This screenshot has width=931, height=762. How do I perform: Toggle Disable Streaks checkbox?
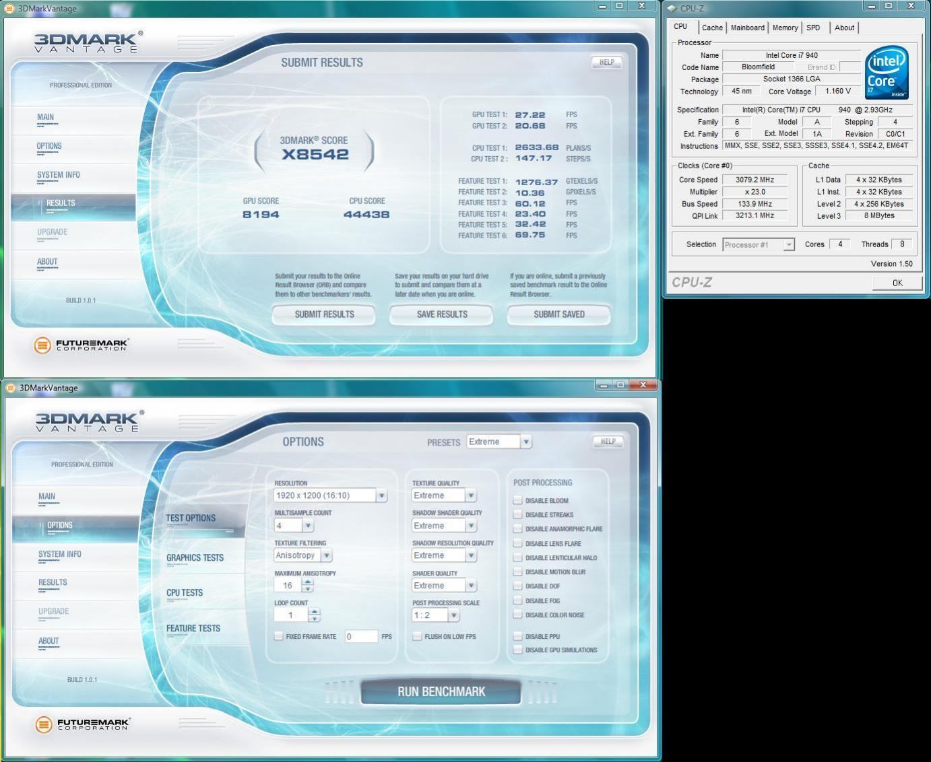(517, 514)
